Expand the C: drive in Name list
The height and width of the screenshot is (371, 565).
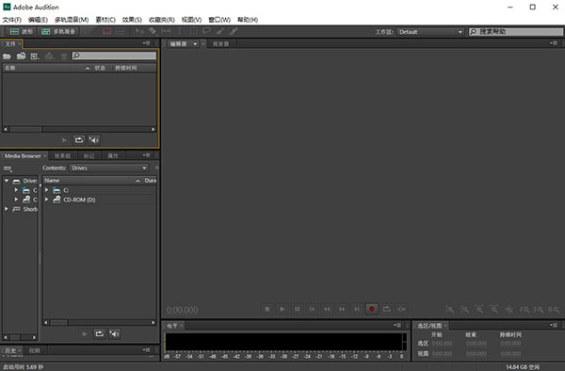(x=47, y=190)
